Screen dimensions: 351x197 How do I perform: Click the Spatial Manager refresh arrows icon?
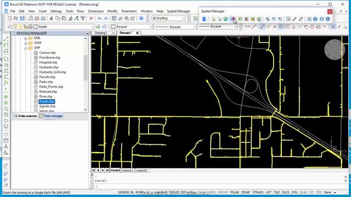click(322, 19)
